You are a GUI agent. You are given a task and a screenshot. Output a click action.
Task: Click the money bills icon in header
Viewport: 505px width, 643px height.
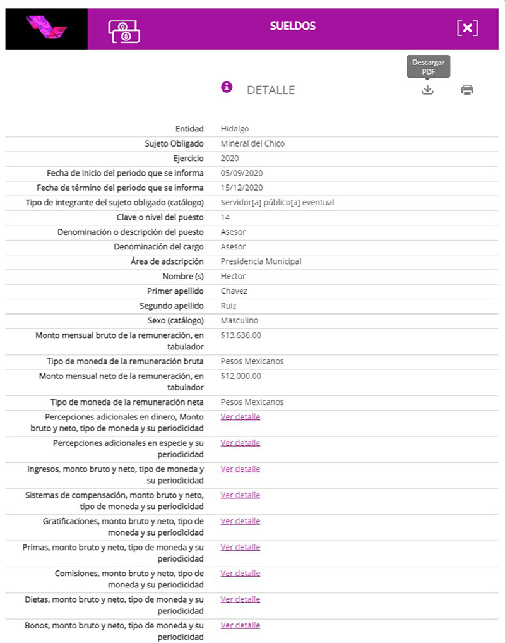pos(124,30)
